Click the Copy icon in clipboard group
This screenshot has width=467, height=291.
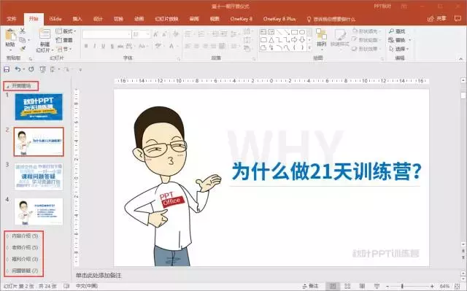pos(23,39)
